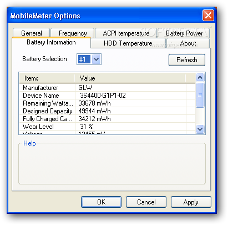Click the list scrollbar up arrow
This screenshot has width=228, height=225.
[x=200, y=77]
